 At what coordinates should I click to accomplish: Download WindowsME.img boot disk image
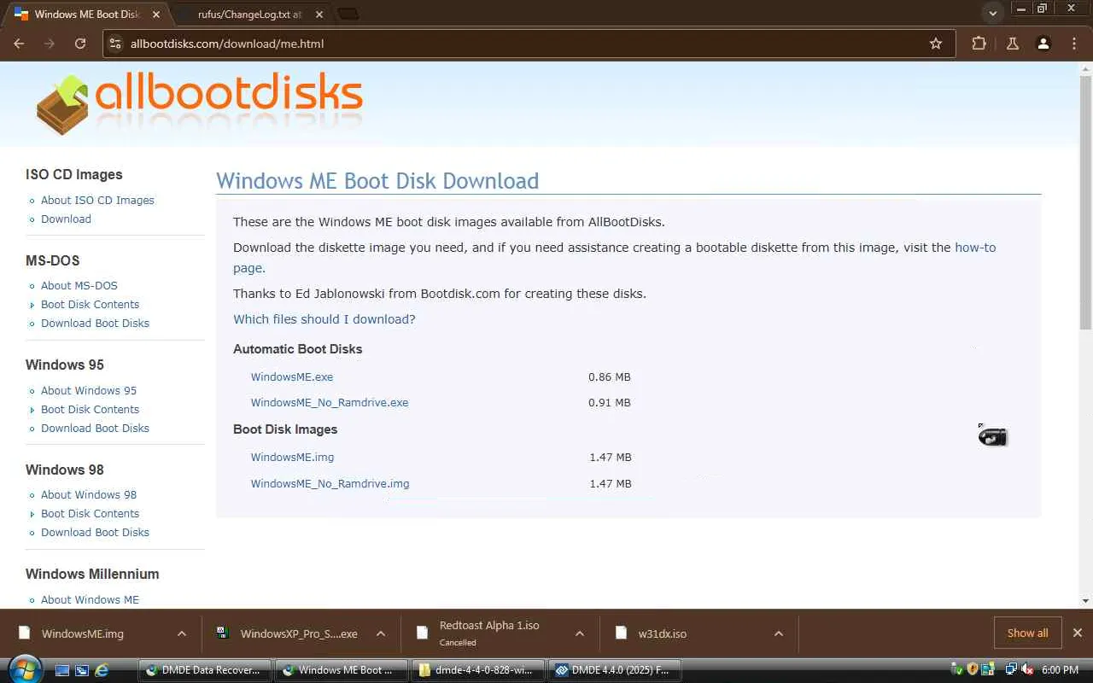292,457
